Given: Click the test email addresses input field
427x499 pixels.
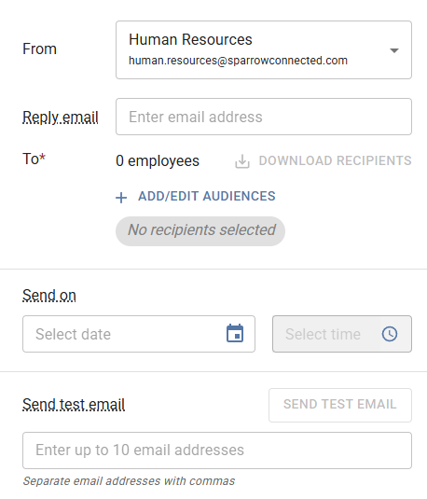Looking at the screenshot, I should coord(217,450).
